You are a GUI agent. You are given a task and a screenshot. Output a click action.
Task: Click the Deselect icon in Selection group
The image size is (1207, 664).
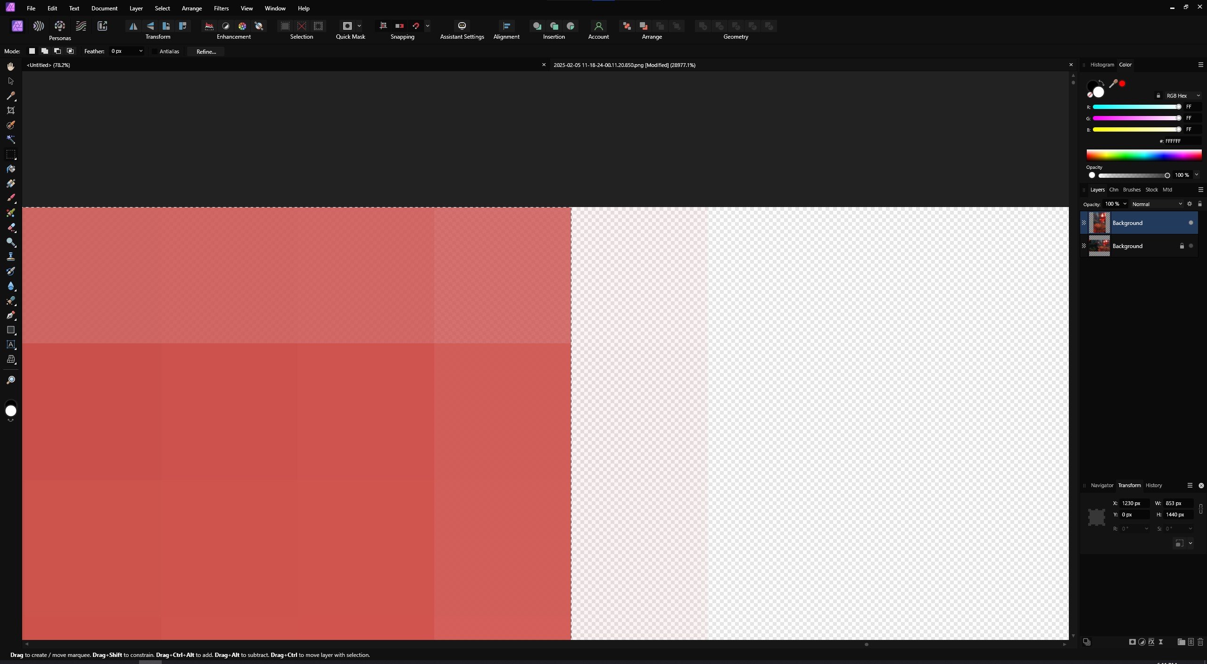302,26
